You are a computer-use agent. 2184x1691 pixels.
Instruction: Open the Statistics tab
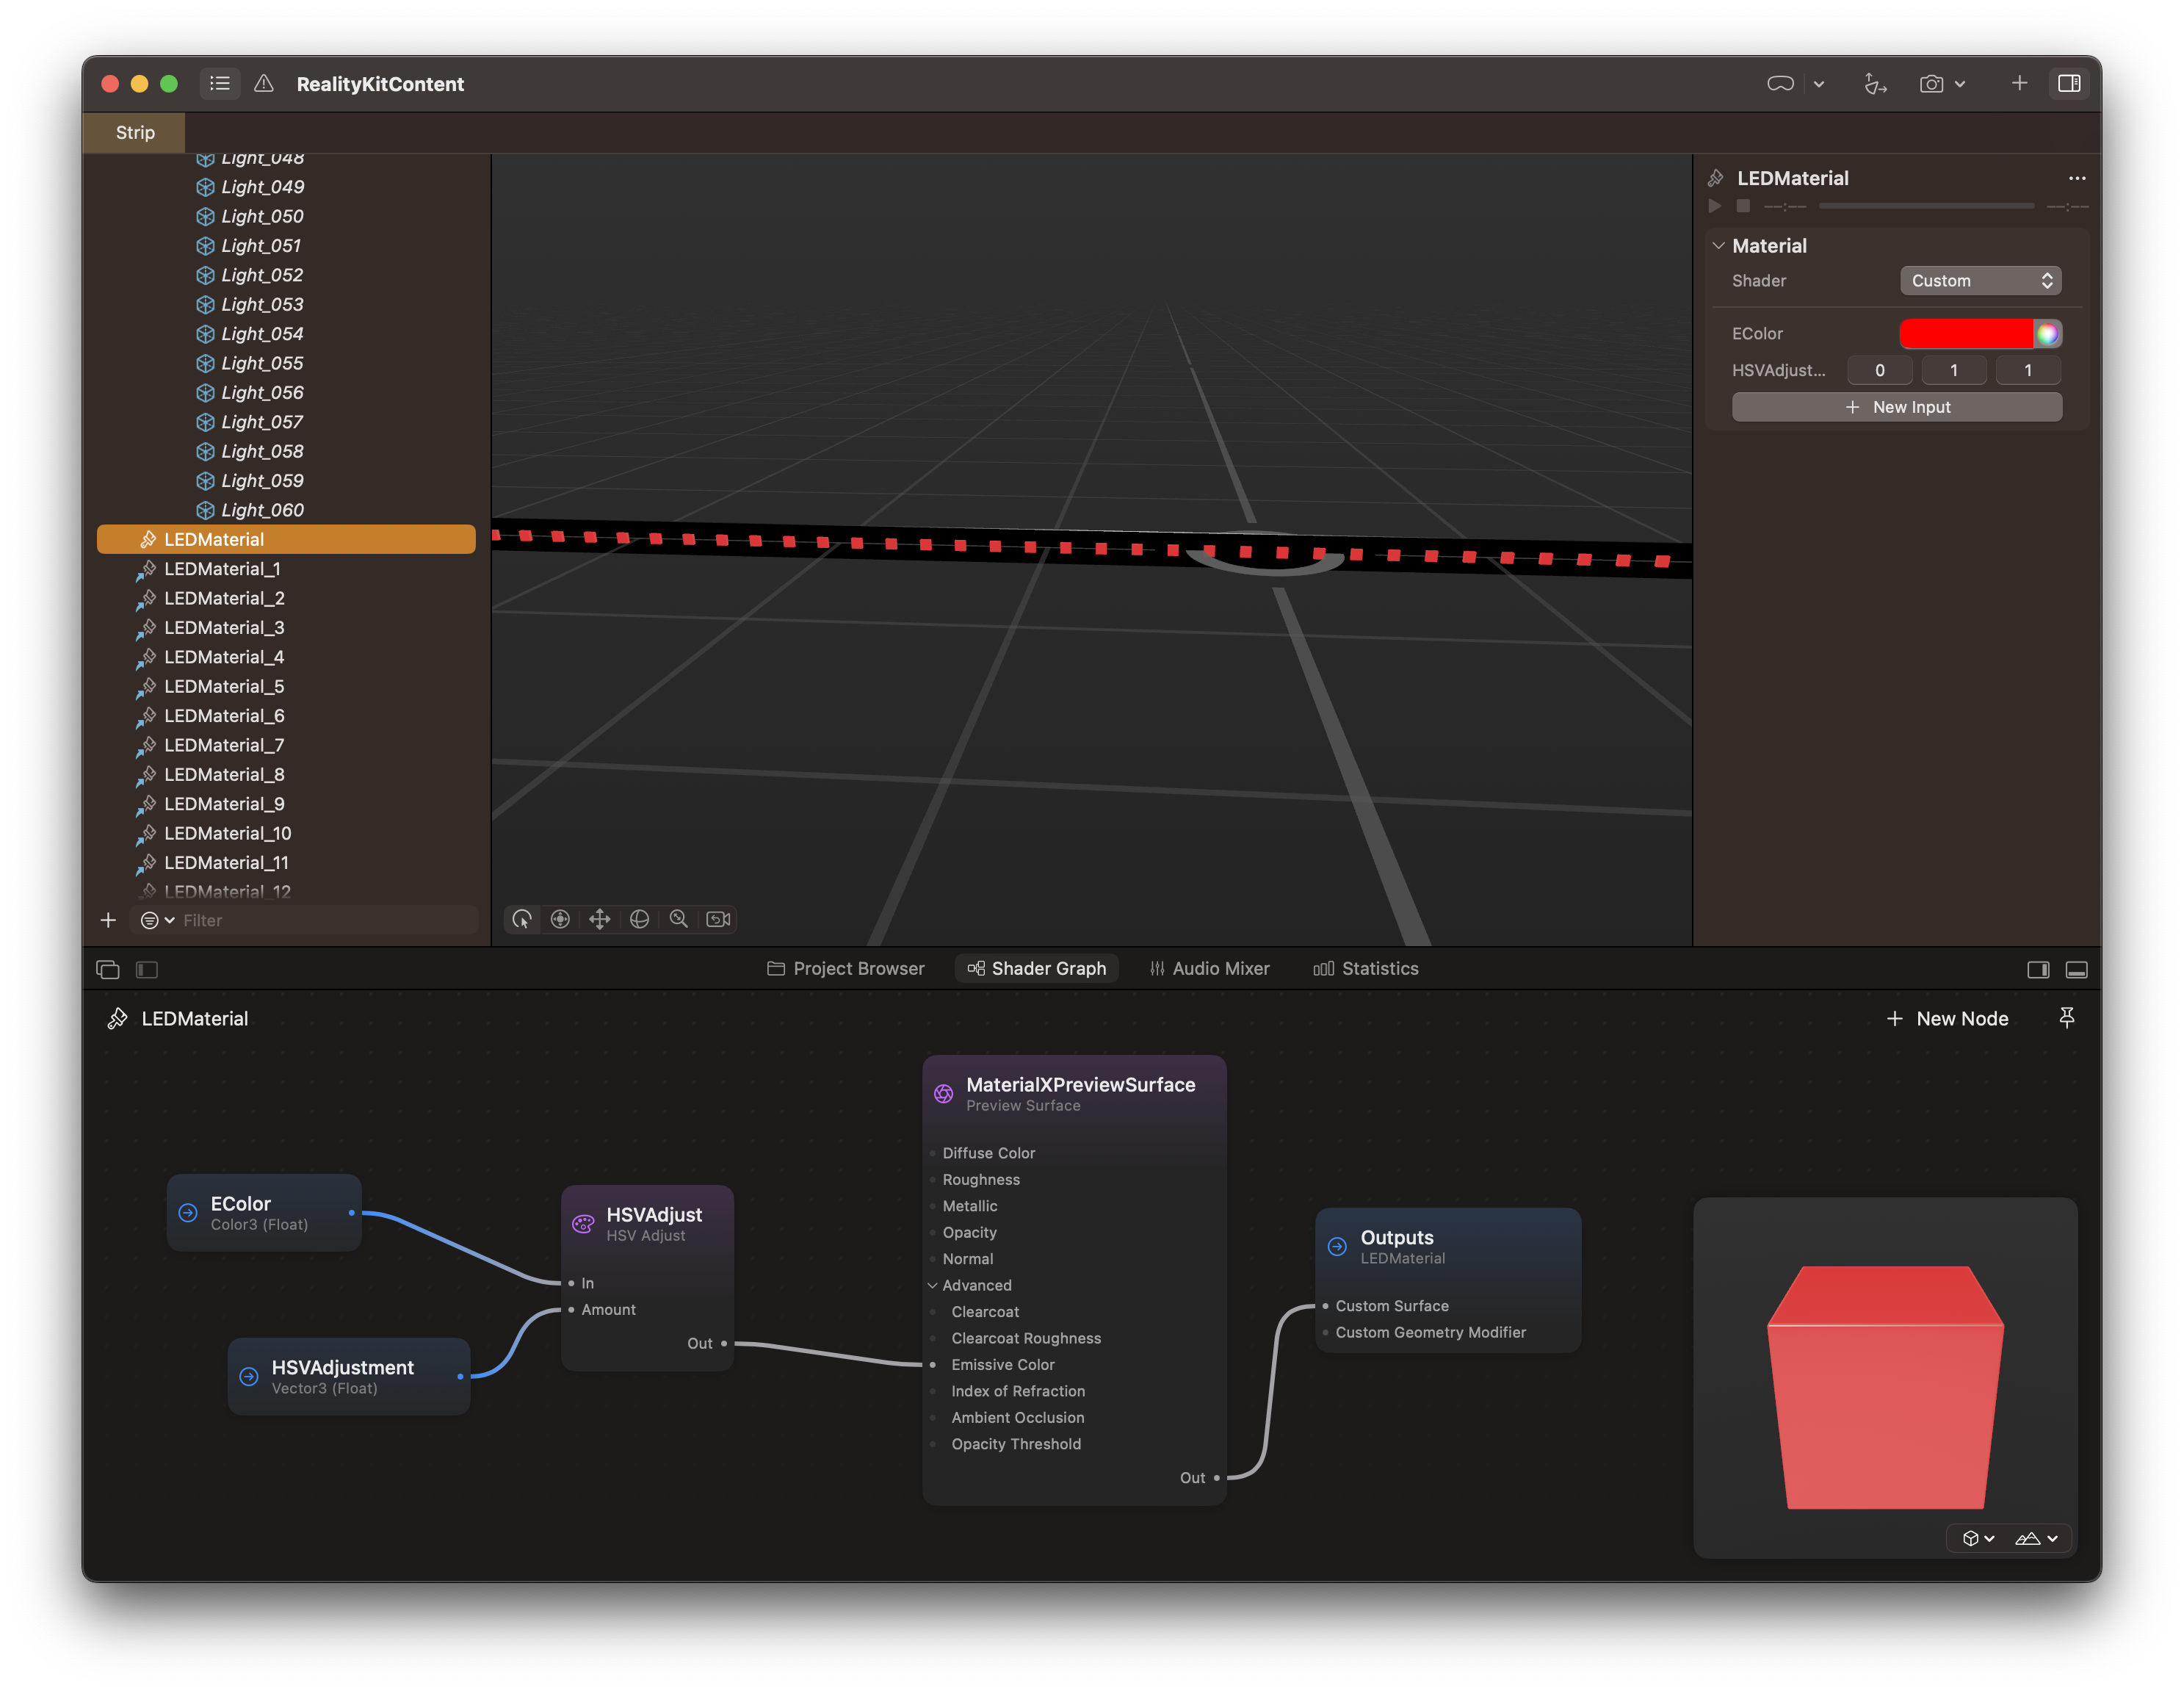coord(1365,968)
